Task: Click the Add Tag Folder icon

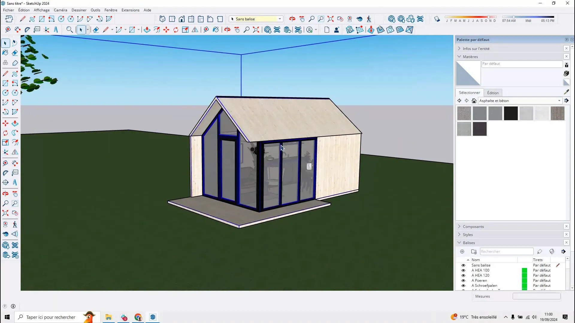Action: click(474, 252)
